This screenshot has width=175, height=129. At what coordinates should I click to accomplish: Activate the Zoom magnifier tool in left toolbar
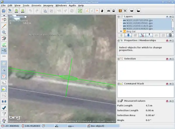click(x=4, y=32)
